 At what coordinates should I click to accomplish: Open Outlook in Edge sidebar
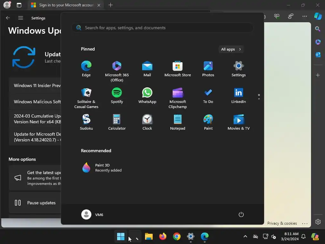click(318, 55)
